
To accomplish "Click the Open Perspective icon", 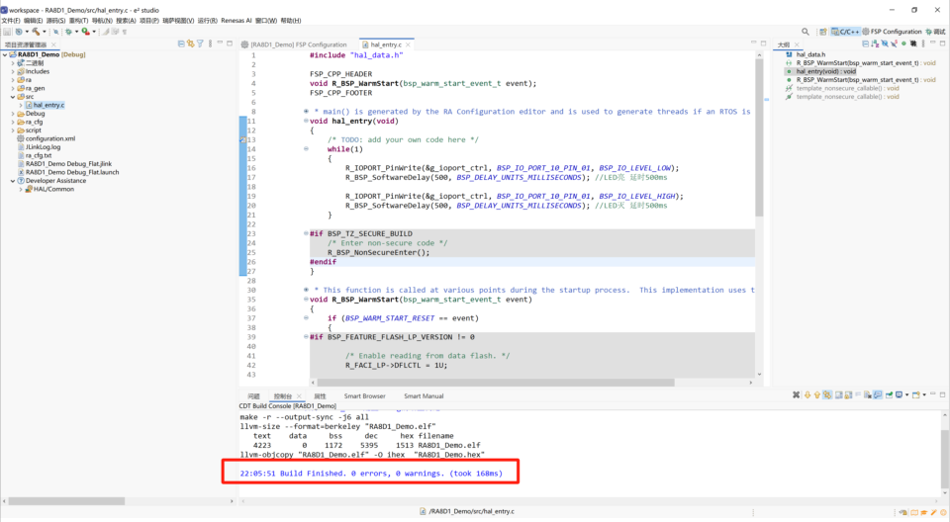I will tap(823, 32).
